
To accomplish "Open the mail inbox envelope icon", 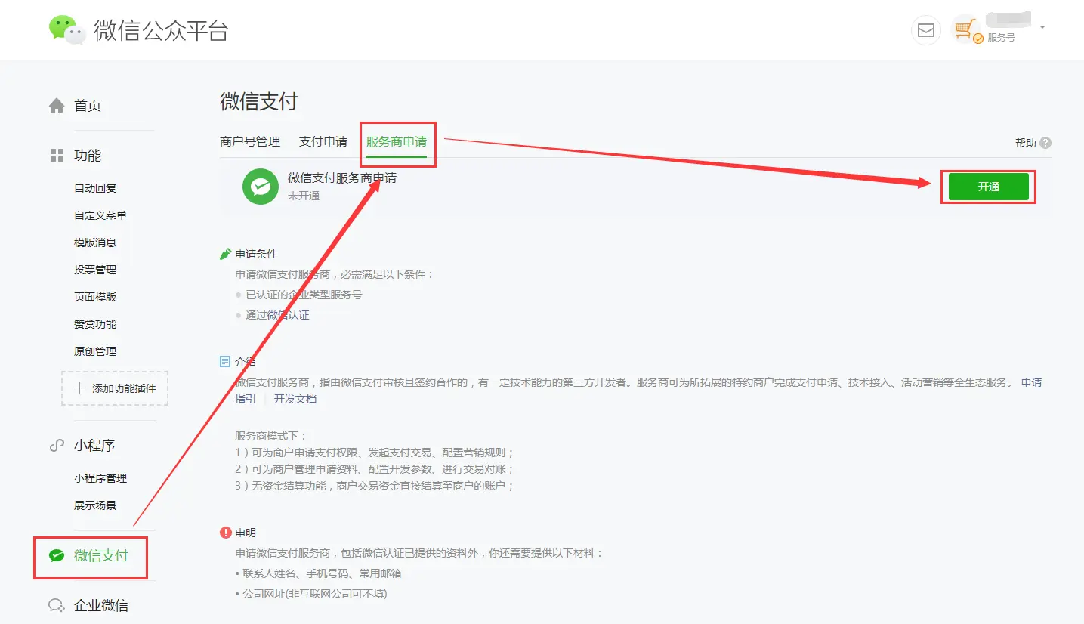I will pyautogui.click(x=925, y=30).
